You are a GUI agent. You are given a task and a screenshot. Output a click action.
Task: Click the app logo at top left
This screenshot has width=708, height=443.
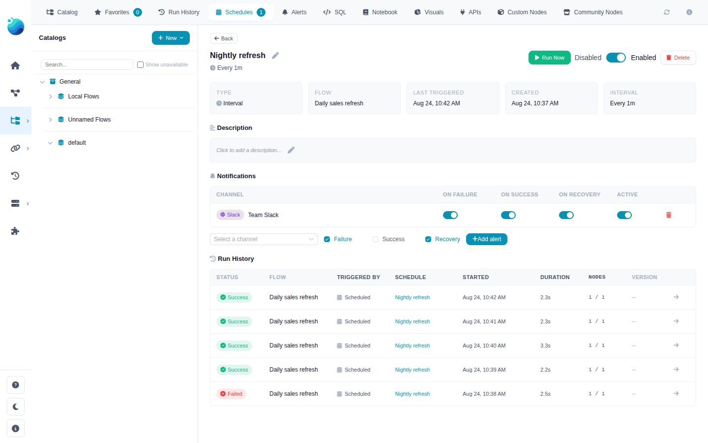point(16,27)
